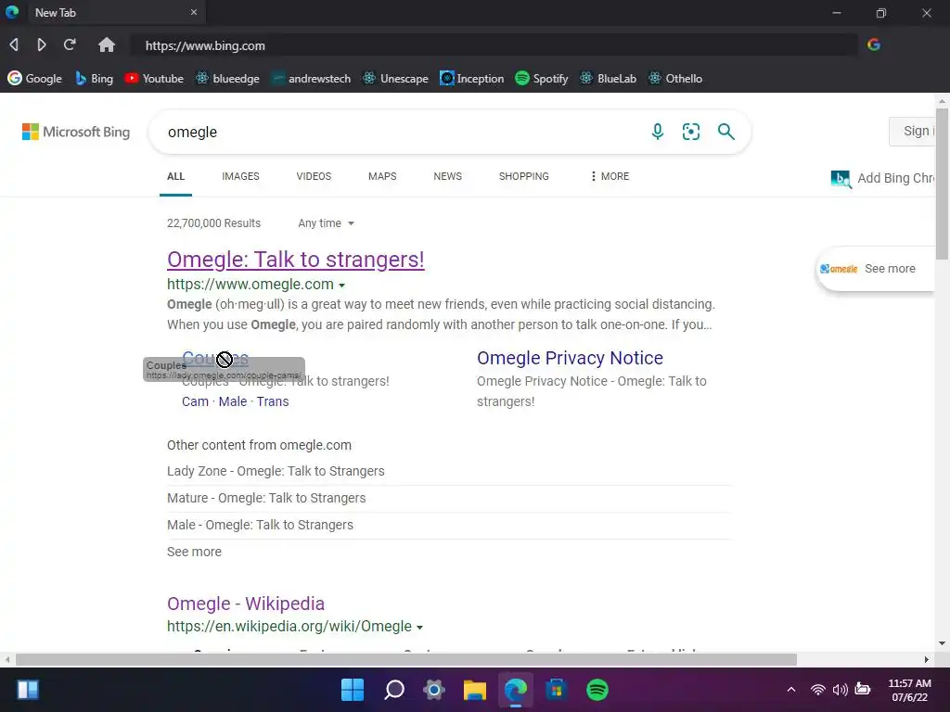Open omegle See more side card
This screenshot has width=950, height=712.
point(875,269)
